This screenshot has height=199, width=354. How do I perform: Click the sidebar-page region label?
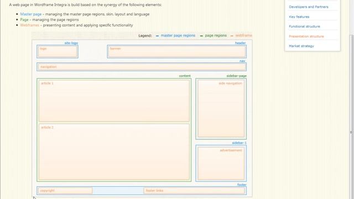(x=236, y=76)
